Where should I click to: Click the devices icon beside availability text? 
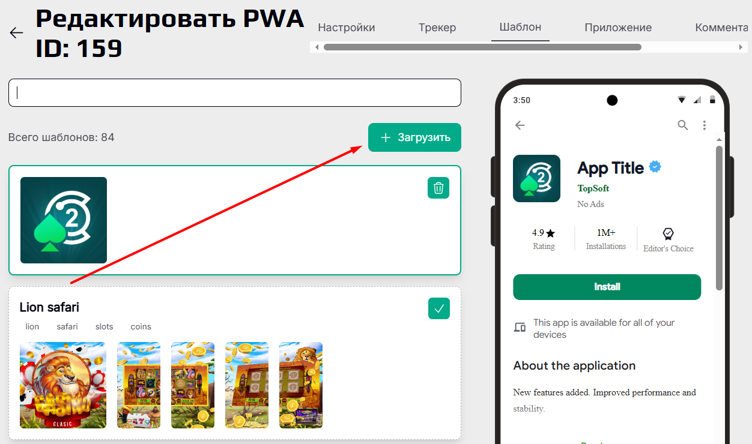pos(520,327)
